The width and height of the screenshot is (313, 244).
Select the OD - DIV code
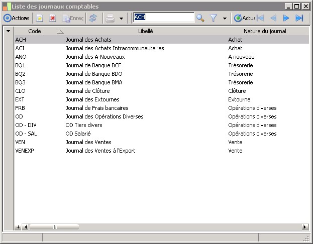(x=26, y=125)
